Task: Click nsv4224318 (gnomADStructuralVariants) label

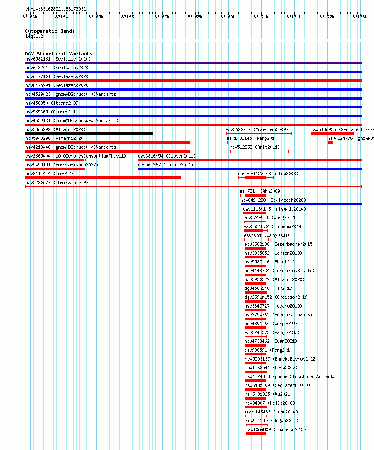Action: coord(291,377)
